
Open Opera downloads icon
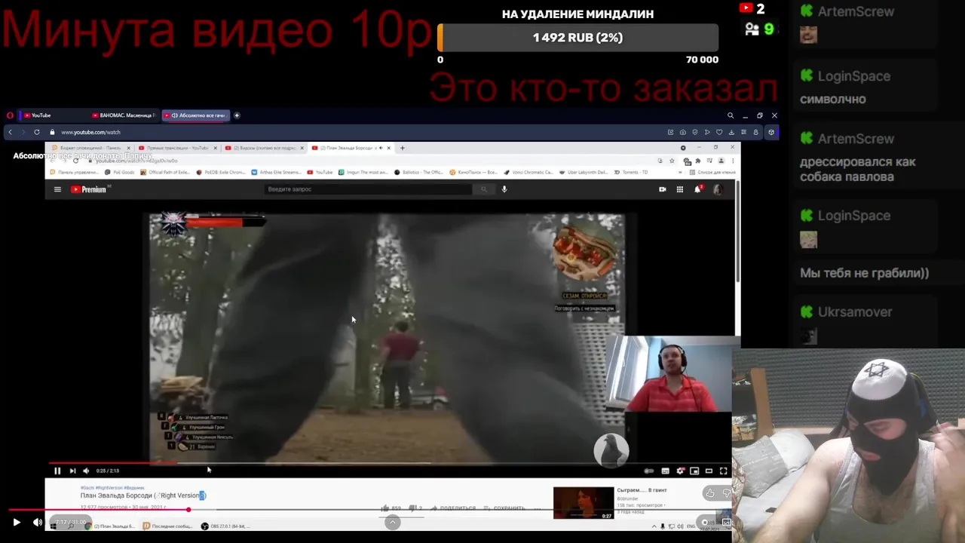(x=731, y=132)
